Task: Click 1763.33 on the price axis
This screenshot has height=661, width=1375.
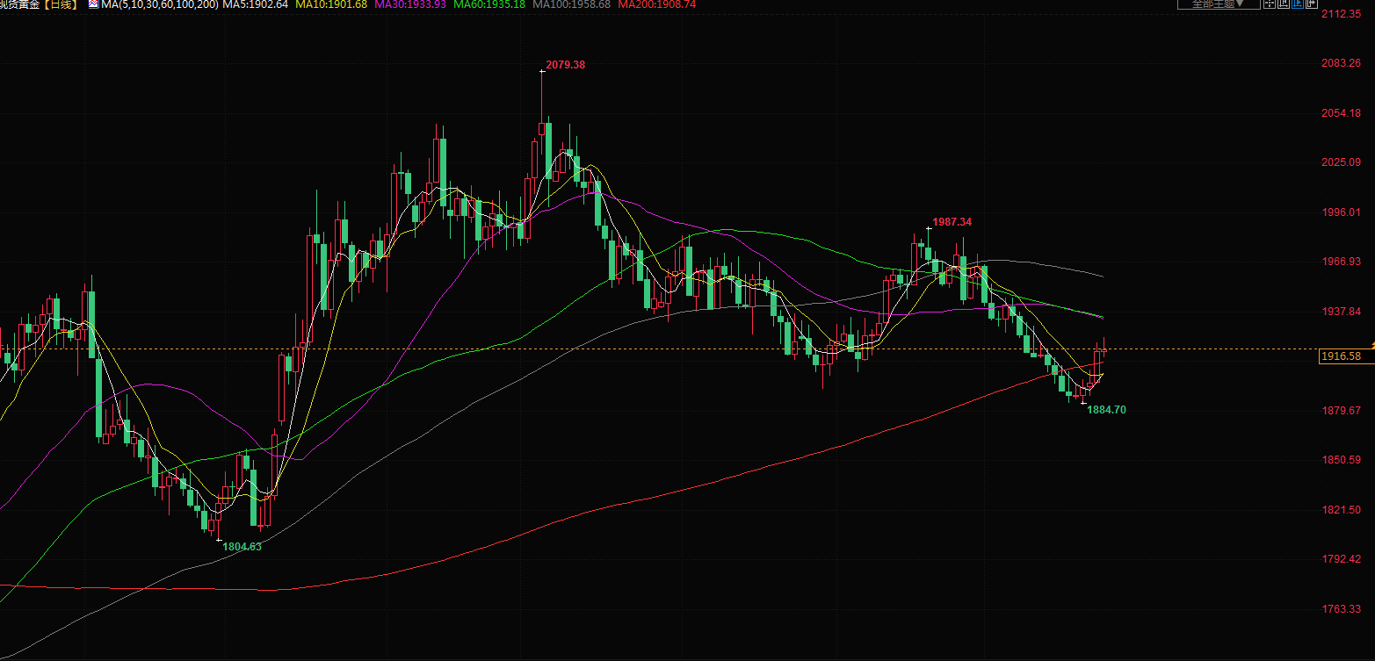Action: pyautogui.click(x=1342, y=609)
